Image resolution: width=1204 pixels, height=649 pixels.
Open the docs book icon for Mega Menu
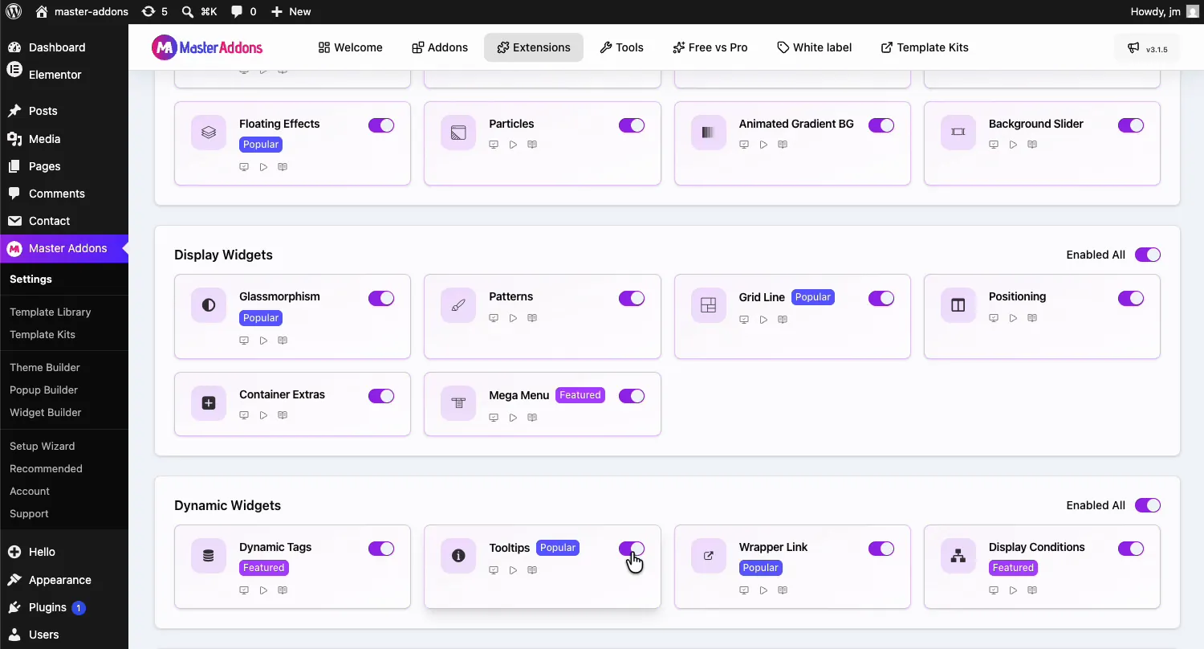click(x=532, y=418)
